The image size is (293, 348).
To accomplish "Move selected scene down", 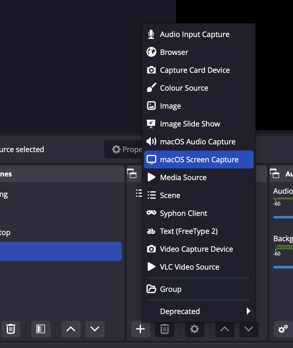I will point(95,329).
